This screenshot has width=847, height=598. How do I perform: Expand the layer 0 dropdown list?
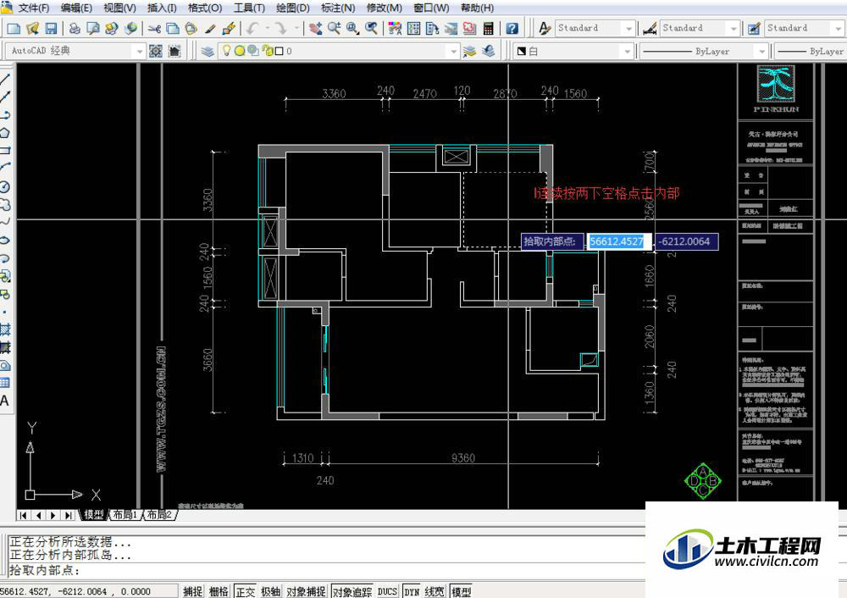[453, 52]
